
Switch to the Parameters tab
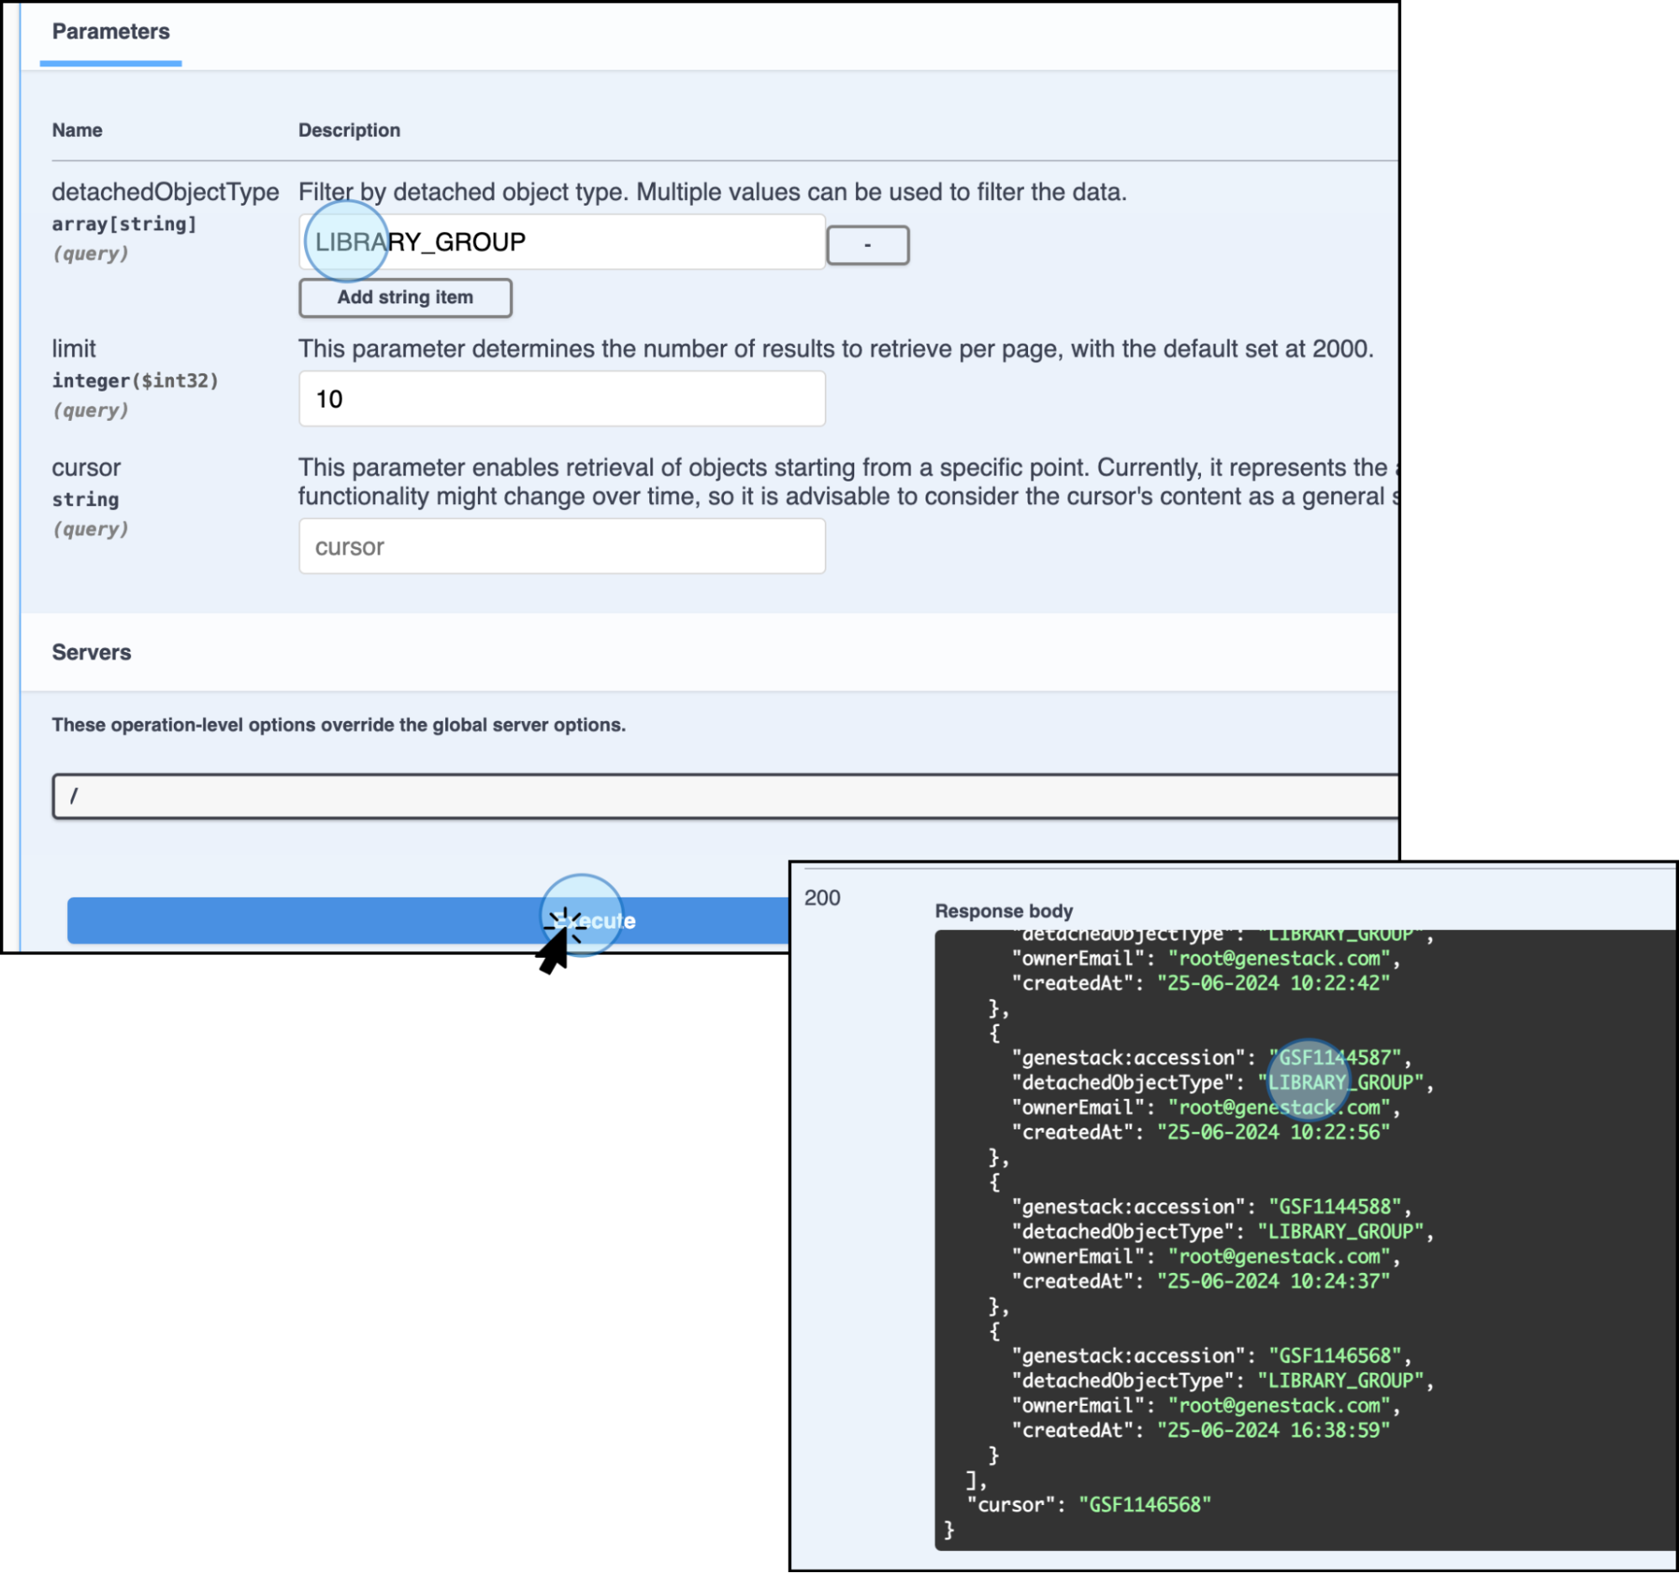[x=111, y=32]
